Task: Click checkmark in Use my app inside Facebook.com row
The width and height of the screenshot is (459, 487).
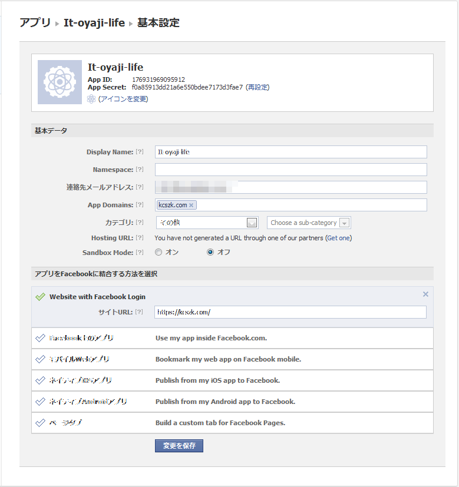Action: (41, 338)
